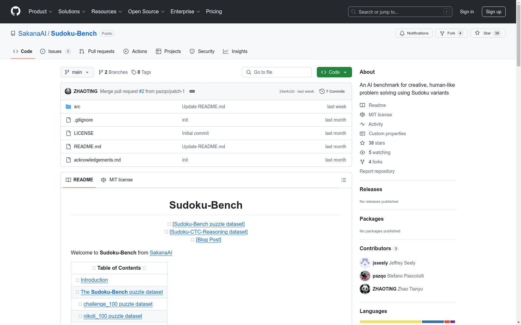Screen dimensions: 521x325
Task: Click the search magnifier icon
Action: click(x=354, y=12)
